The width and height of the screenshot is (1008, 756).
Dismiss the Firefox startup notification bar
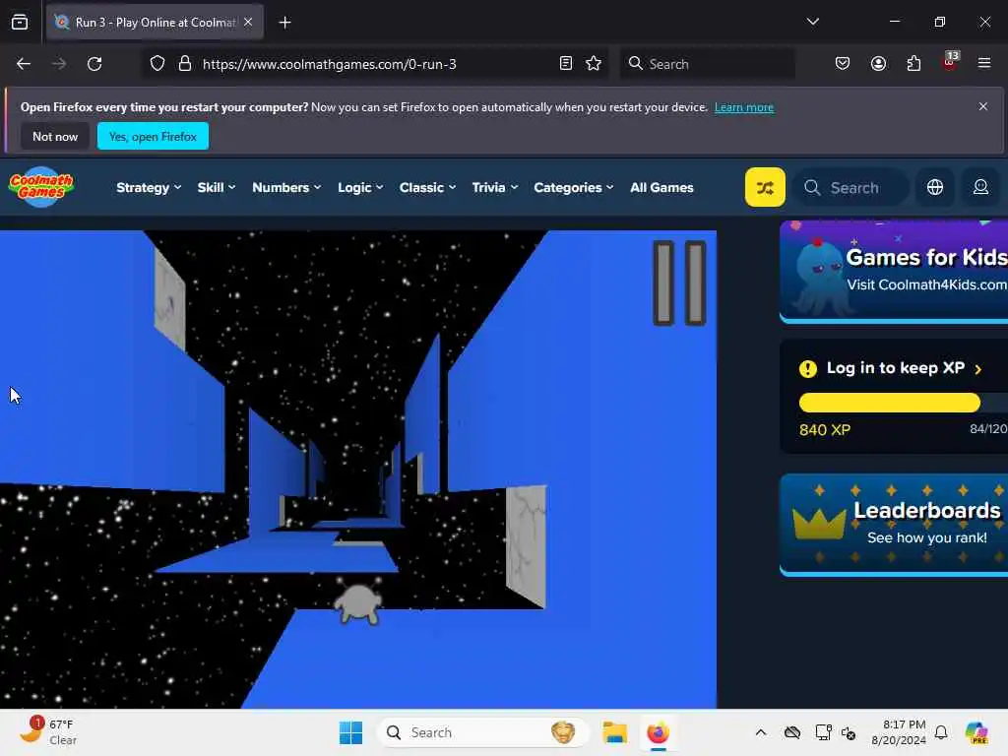click(983, 106)
